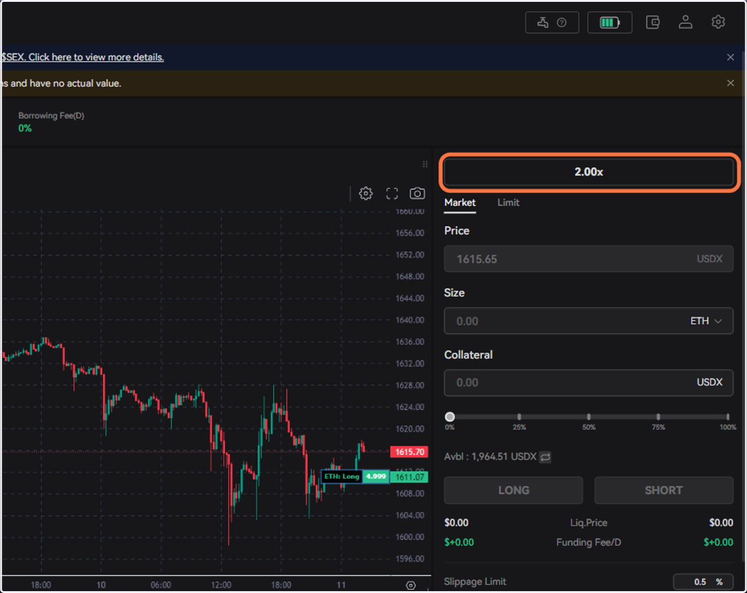The width and height of the screenshot is (747, 593).
Task: Click the Price field showing 1615.65
Action: coord(589,259)
